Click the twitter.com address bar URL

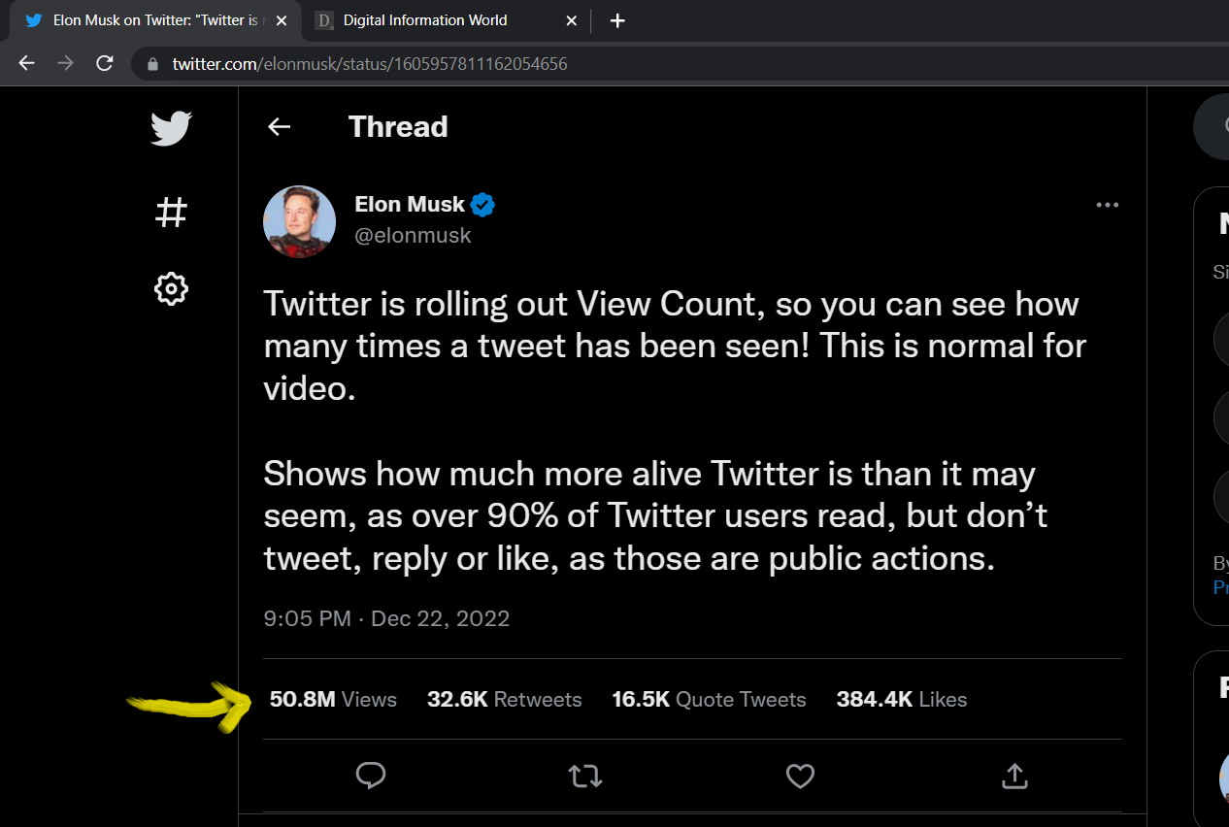point(370,64)
